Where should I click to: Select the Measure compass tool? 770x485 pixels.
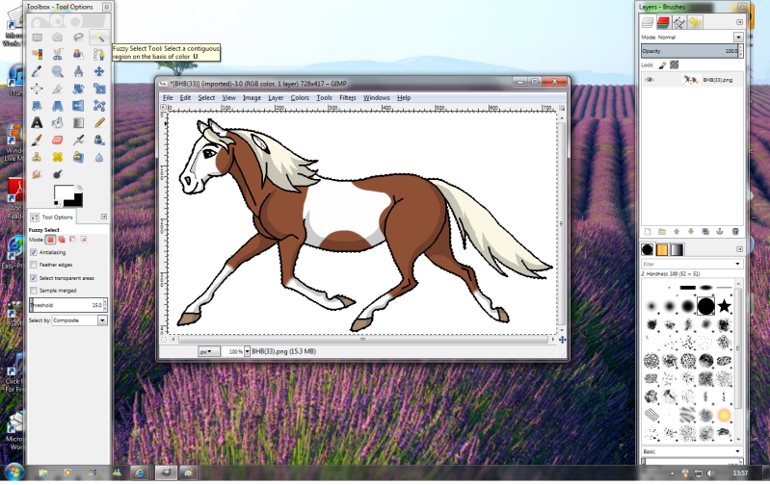tap(78, 71)
